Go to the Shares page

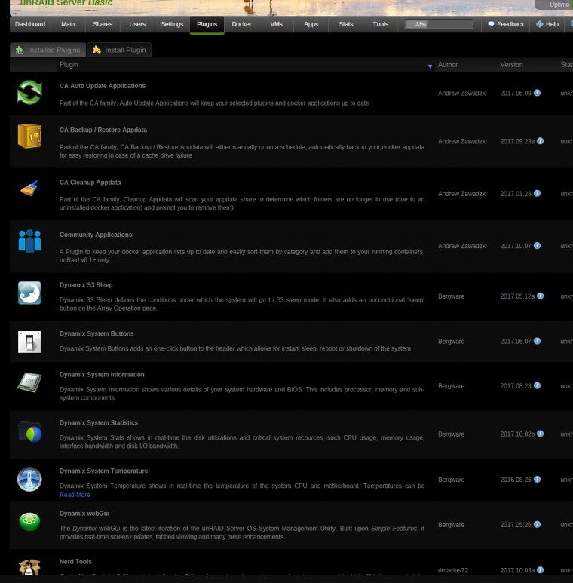pos(103,24)
